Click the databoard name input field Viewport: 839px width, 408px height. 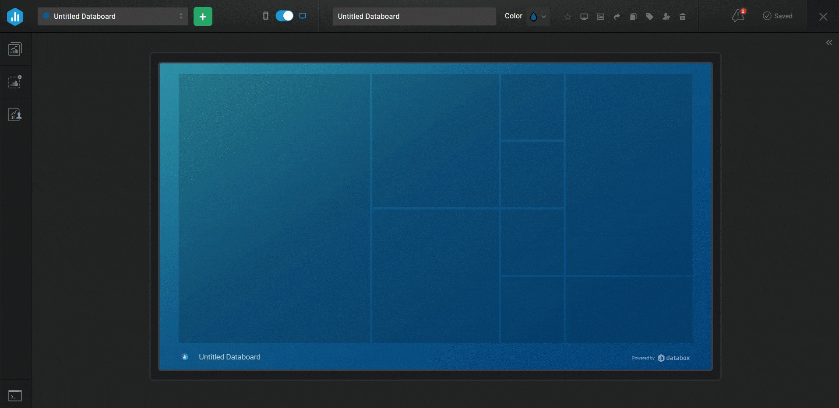414,17
